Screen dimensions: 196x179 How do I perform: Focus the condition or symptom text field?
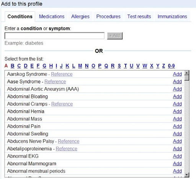(x=54, y=36)
